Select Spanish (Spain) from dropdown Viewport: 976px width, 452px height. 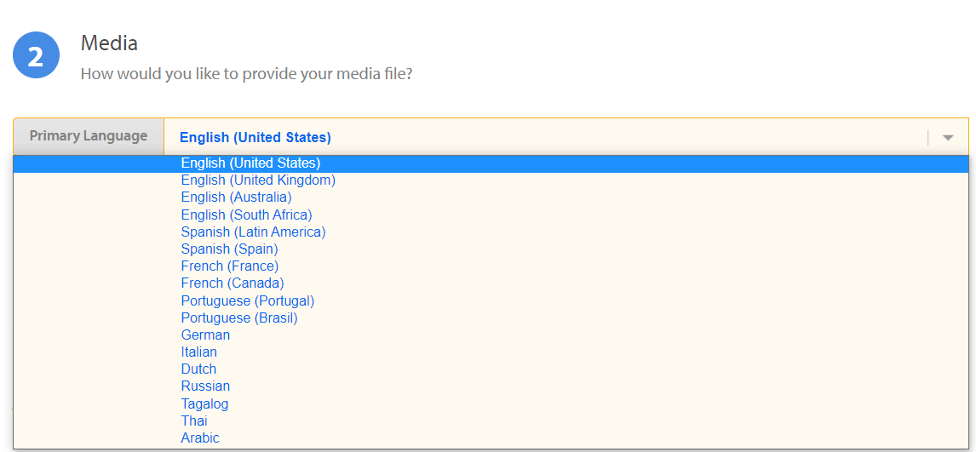(x=491, y=249)
